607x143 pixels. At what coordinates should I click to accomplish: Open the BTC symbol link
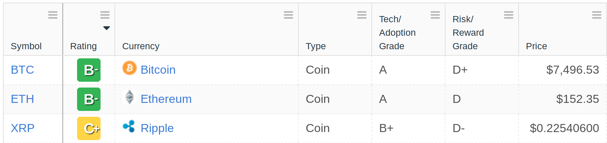pyautogui.click(x=22, y=70)
